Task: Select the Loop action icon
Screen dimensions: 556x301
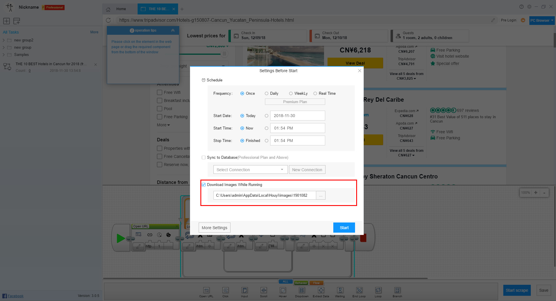Action: point(378,292)
